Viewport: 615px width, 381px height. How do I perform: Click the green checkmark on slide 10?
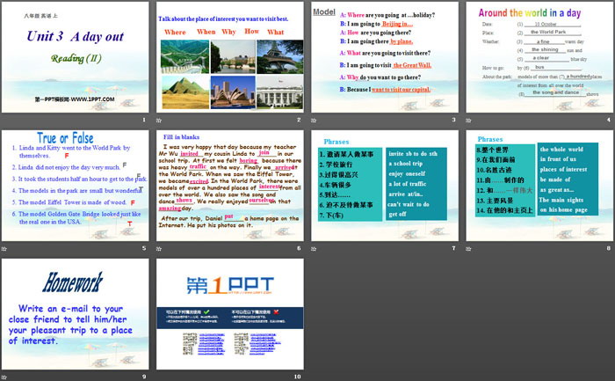205,311
